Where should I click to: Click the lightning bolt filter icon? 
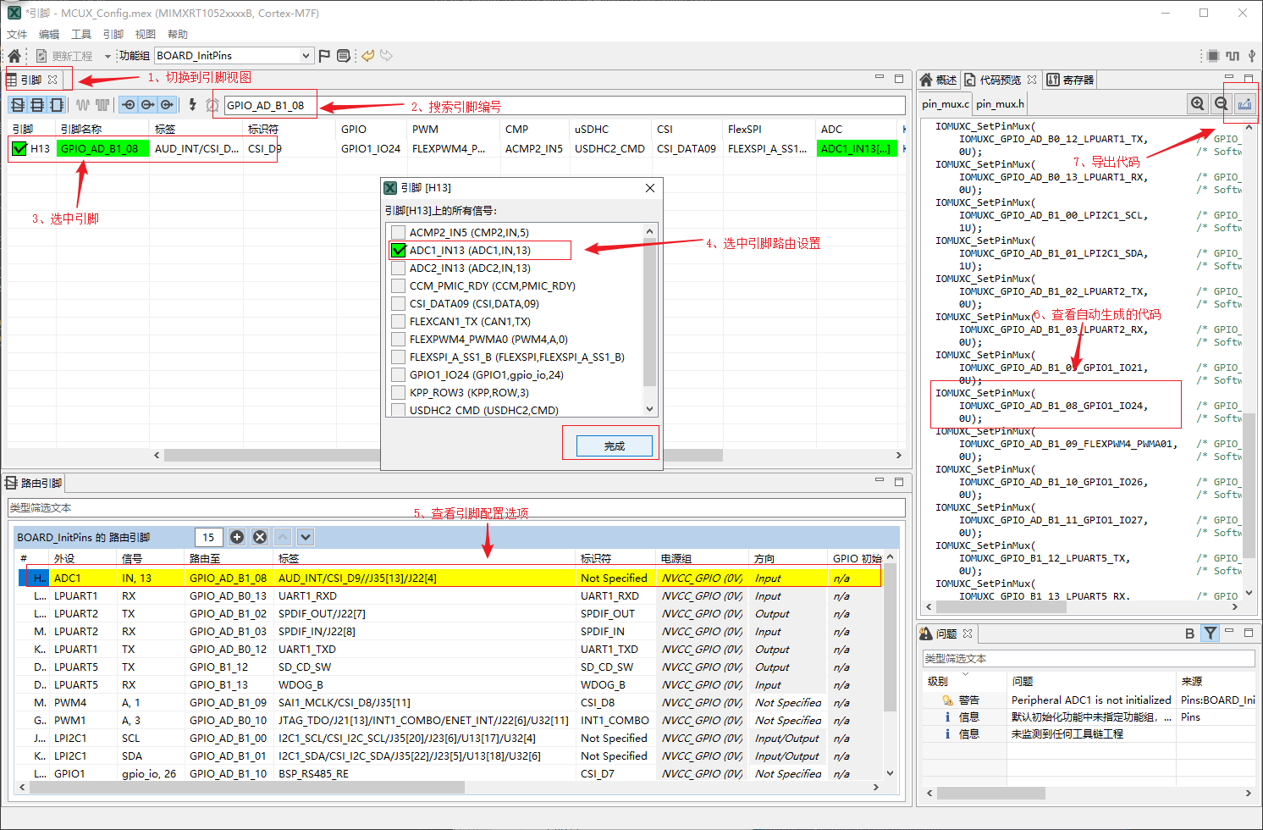[193, 105]
